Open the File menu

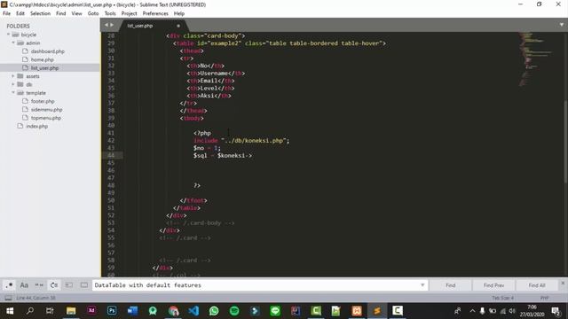[x=6, y=13]
